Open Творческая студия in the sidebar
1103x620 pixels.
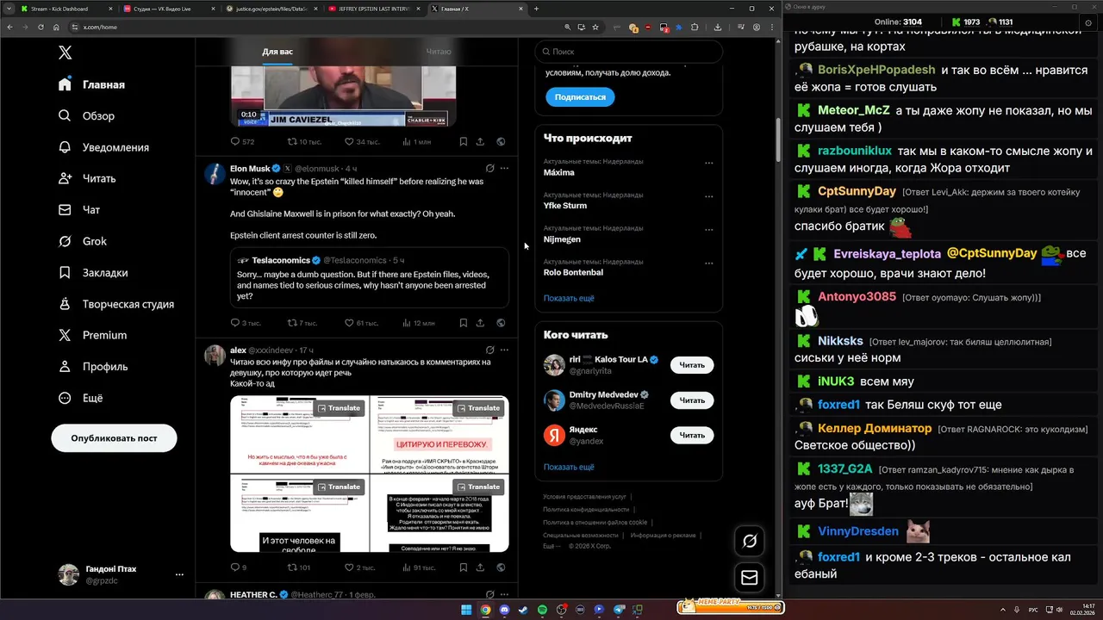tap(116, 304)
